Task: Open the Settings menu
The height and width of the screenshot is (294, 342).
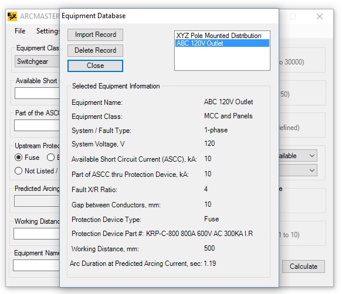Action: point(48,31)
